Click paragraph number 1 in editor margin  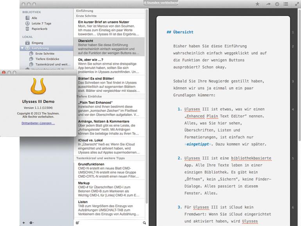point(293,32)
